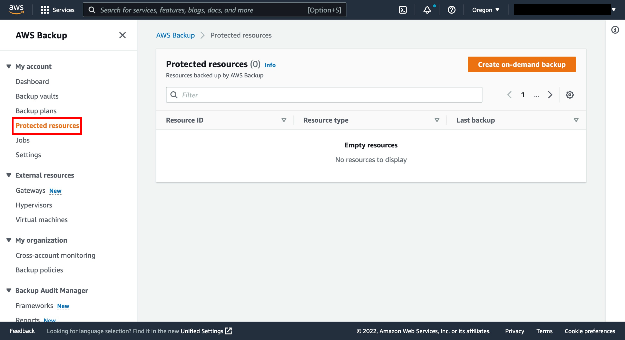Collapse the Backup Audit Manager section
625x340 pixels.
[x=9, y=290]
